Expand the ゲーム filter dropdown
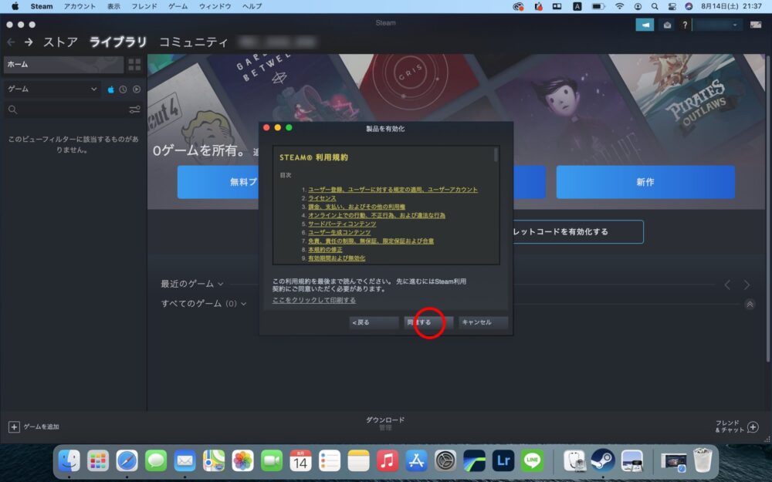 [x=52, y=89]
